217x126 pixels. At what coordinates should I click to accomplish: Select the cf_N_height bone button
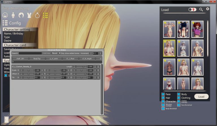[87, 59]
